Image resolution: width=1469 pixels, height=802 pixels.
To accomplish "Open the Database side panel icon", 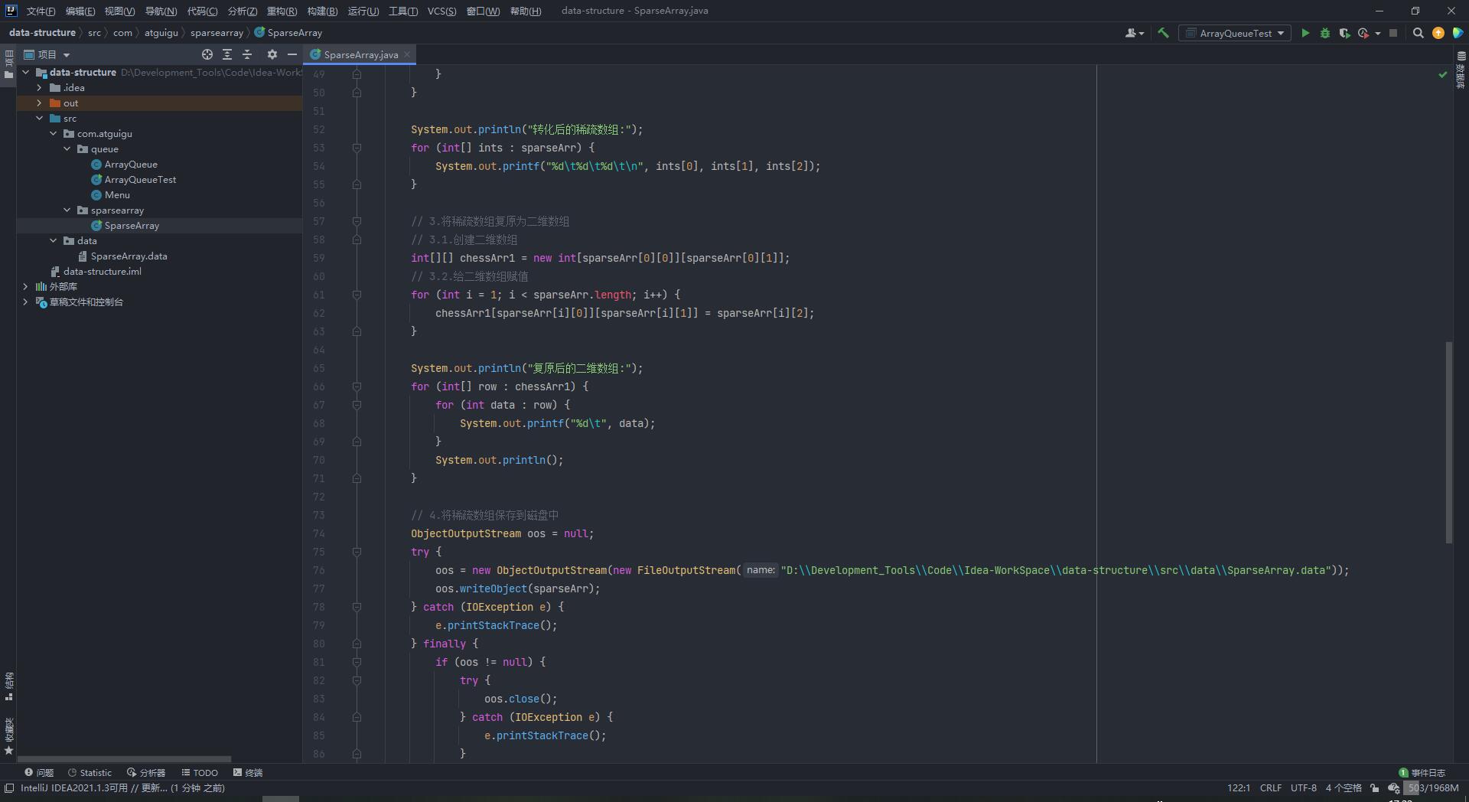I will [x=1461, y=70].
